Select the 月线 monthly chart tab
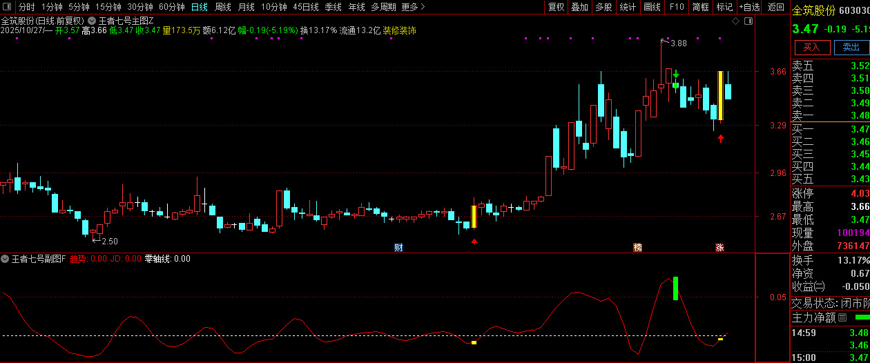Viewport: 870px width, 363px height. click(246, 7)
